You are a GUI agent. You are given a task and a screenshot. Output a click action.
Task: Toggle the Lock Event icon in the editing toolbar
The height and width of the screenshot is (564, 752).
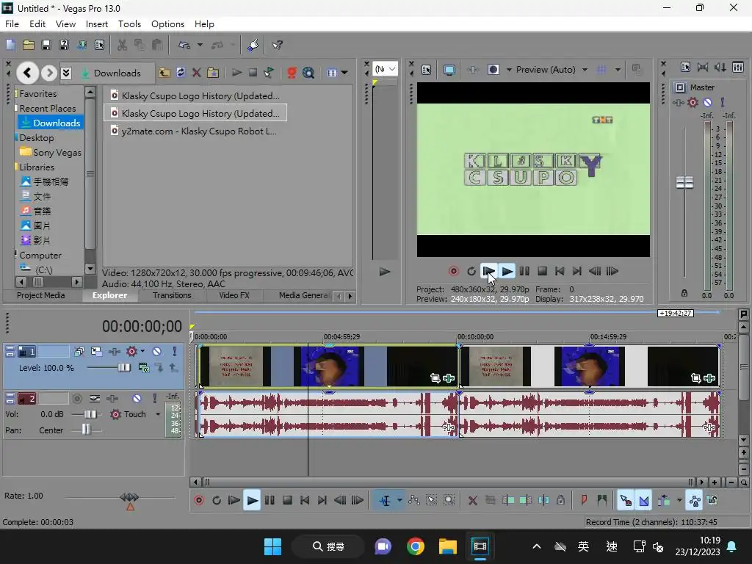tap(560, 500)
